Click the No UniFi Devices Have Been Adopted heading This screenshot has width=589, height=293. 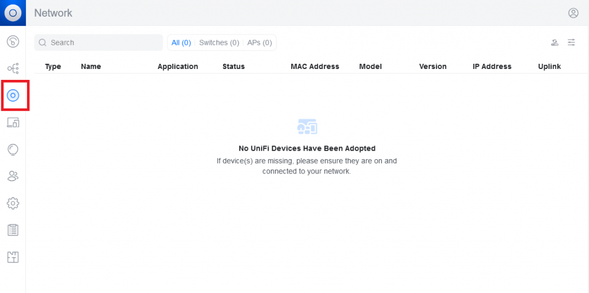[307, 148]
